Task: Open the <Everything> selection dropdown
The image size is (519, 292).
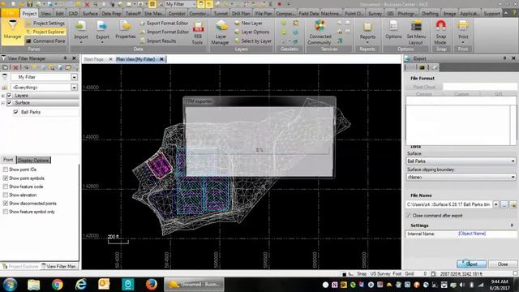Action: [74, 88]
